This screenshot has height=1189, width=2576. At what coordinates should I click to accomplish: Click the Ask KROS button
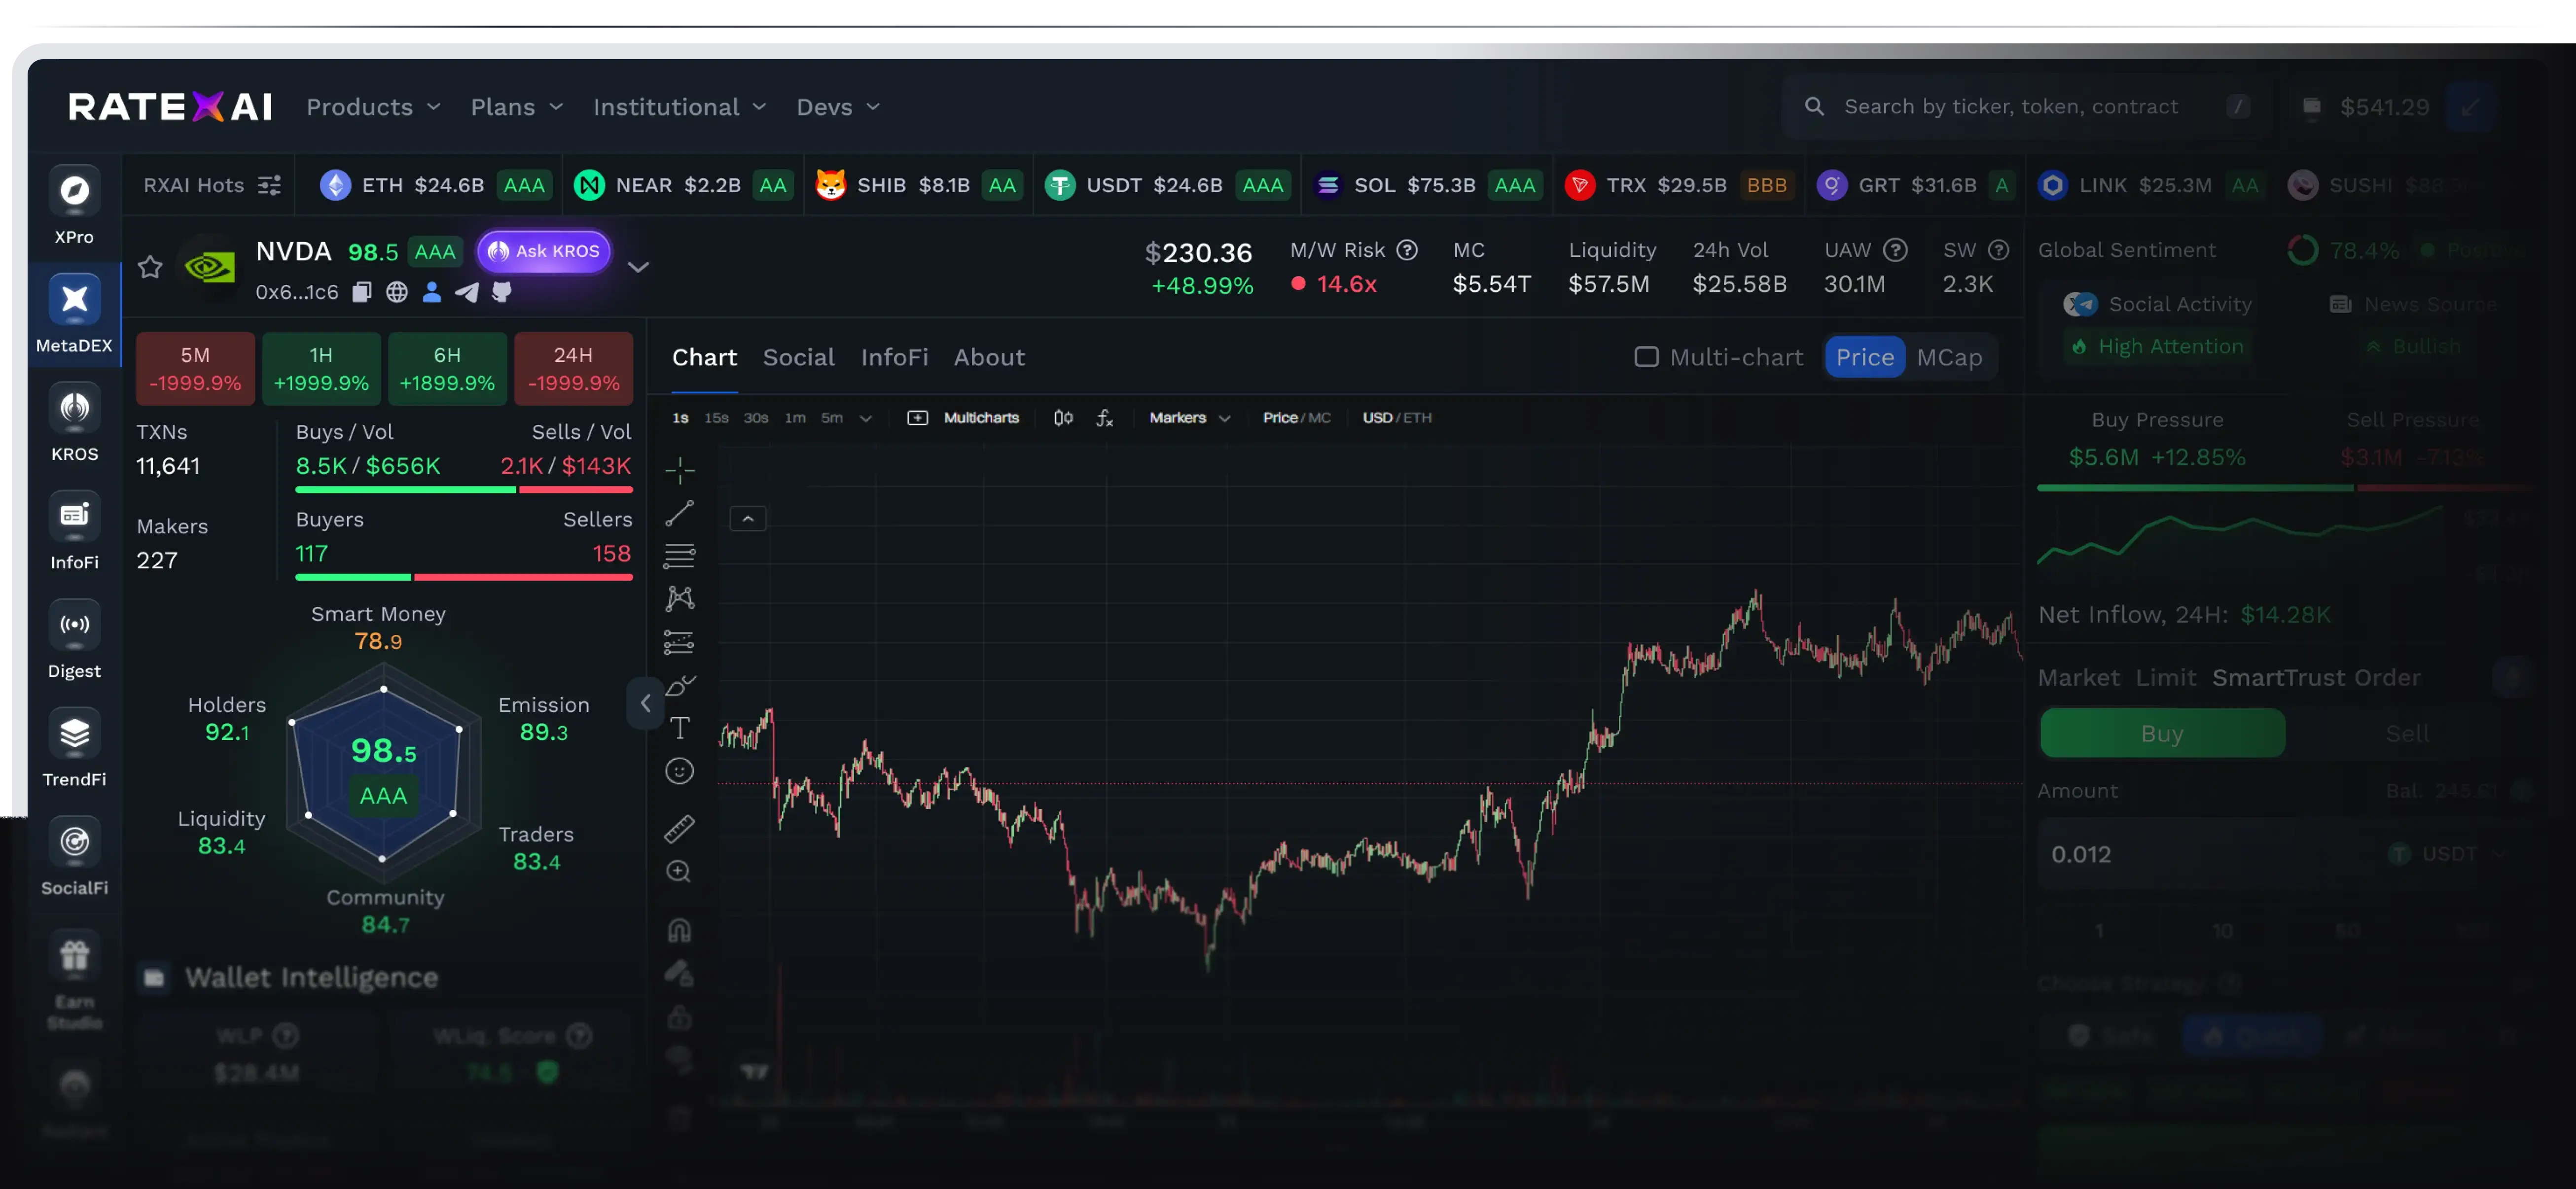(544, 251)
